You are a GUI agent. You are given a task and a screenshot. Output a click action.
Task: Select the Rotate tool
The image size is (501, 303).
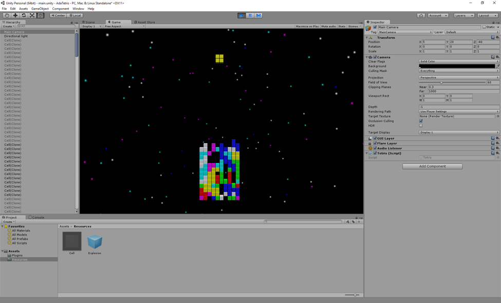click(25, 15)
